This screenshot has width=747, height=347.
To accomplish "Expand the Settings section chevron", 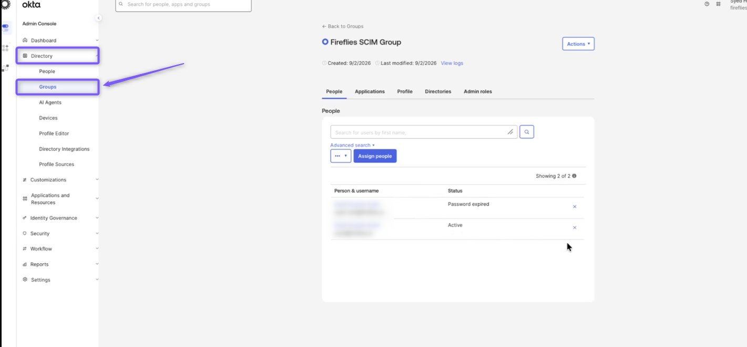I will (97, 280).
